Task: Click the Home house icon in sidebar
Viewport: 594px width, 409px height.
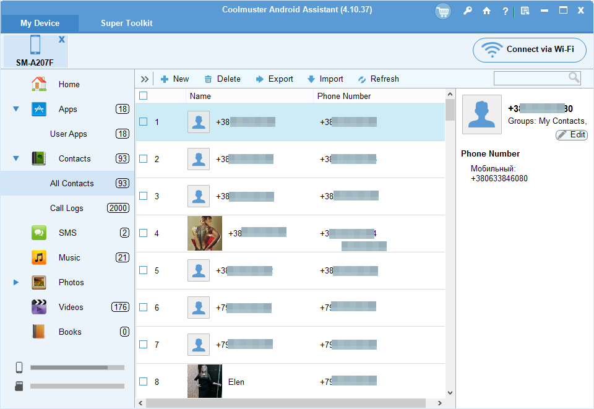Action: (x=38, y=84)
